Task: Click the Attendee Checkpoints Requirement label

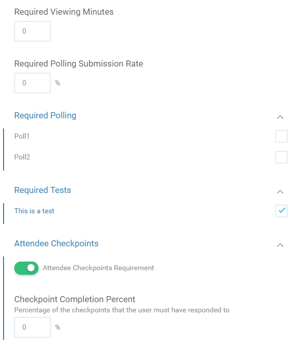Action: pyautogui.click(x=98, y=268)
